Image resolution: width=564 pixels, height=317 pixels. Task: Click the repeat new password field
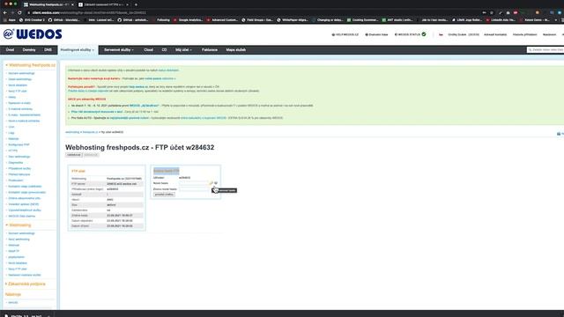point(194,188)
